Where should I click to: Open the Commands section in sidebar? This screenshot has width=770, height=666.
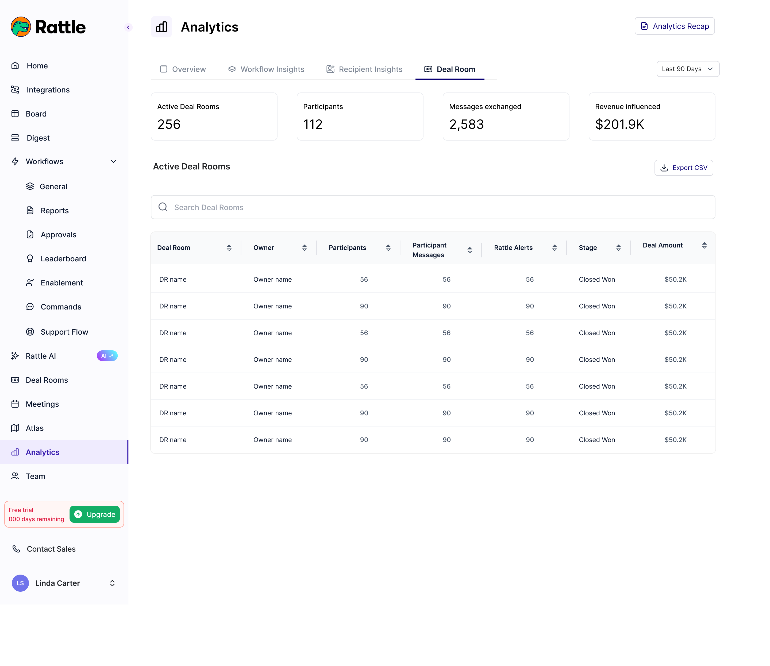(61, 307)
